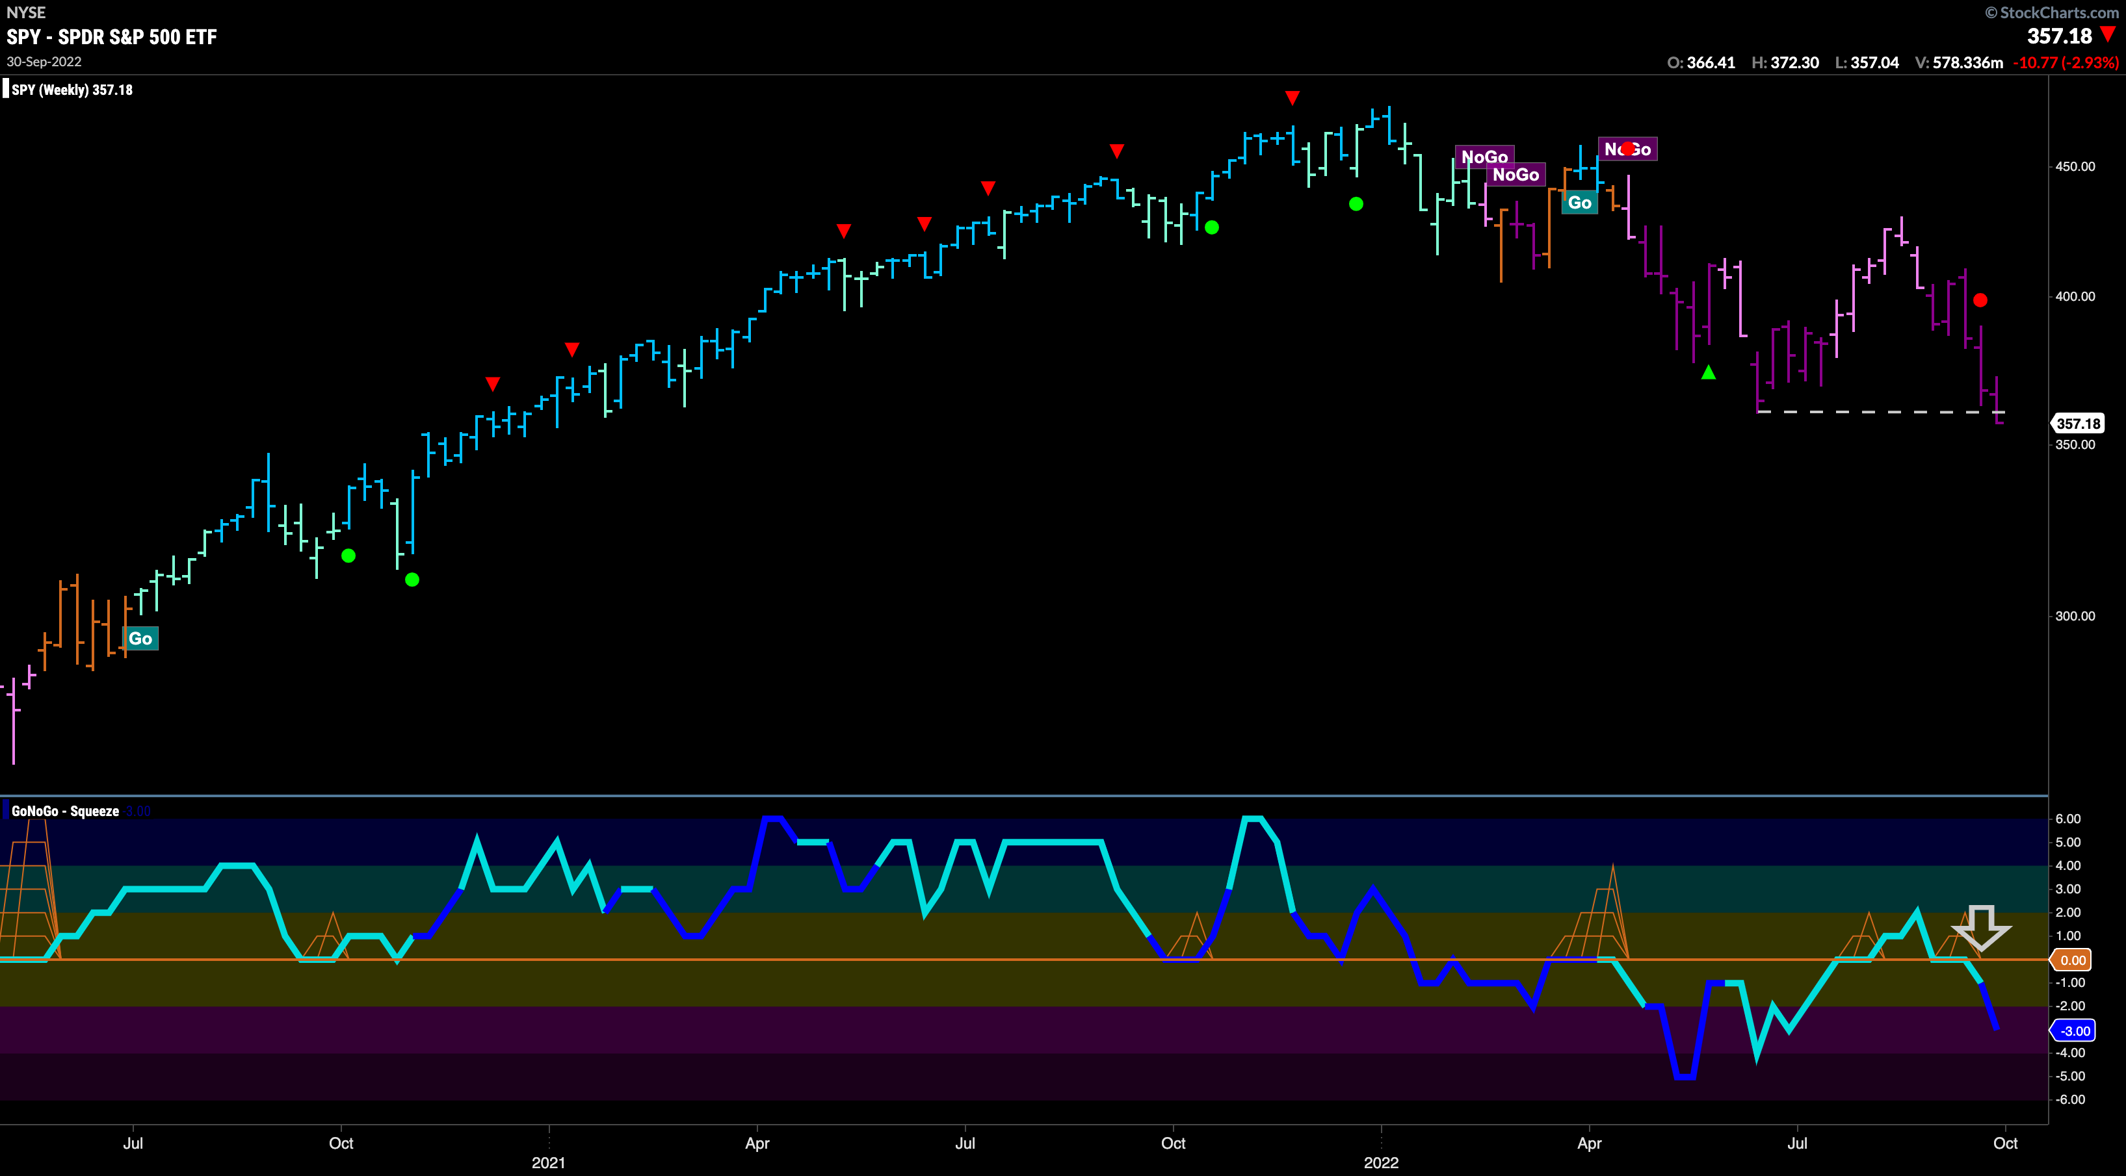2126x1176 pixels.
Task: Click the 2021 year label on the time axis
Action: (x=549, y=1163)
